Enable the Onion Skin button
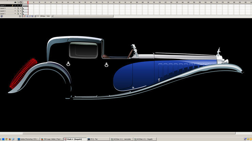 click(x=27, y=16)
